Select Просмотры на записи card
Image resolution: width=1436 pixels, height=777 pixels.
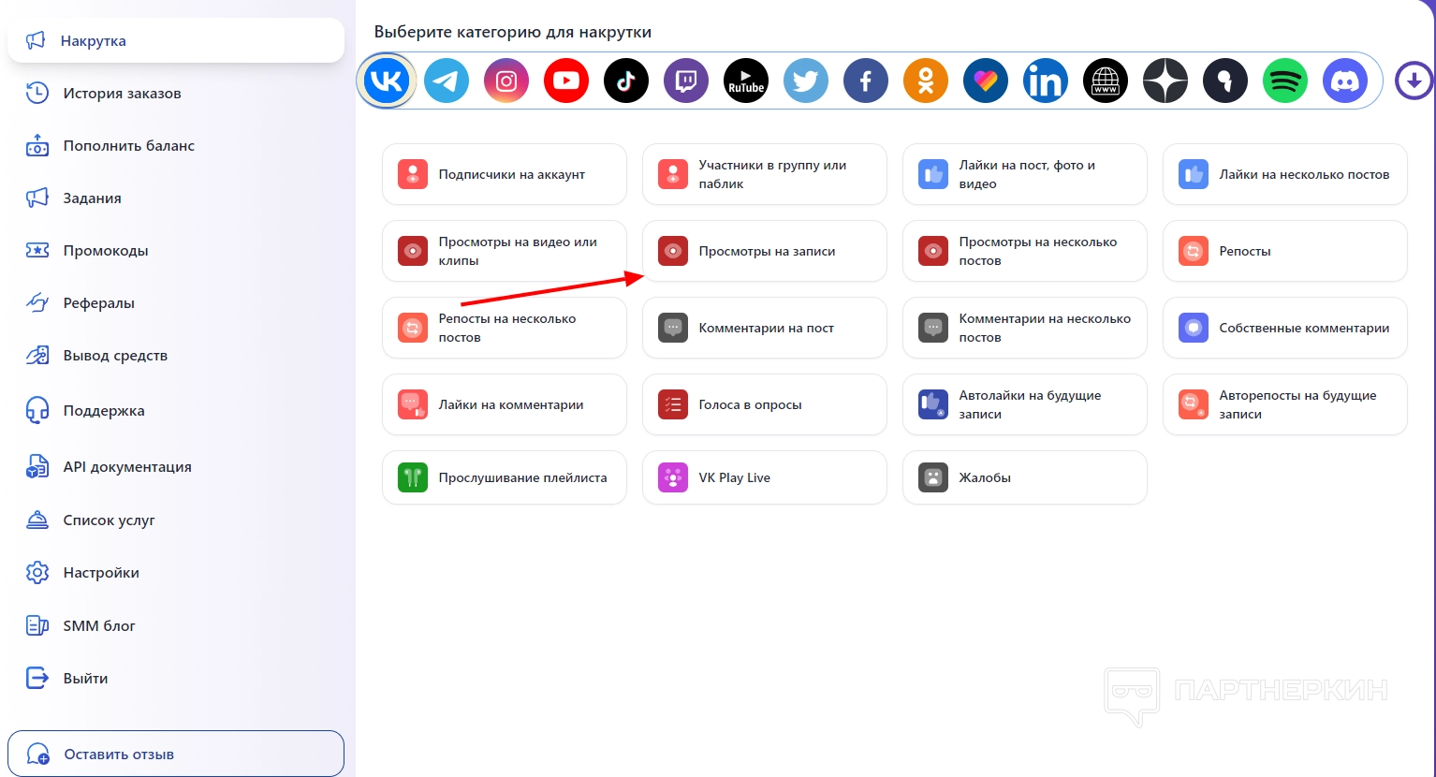(765, 251)
